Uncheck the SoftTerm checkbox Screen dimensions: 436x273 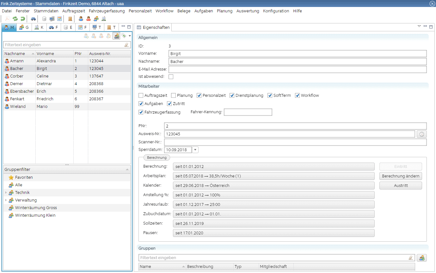point(270,95)
